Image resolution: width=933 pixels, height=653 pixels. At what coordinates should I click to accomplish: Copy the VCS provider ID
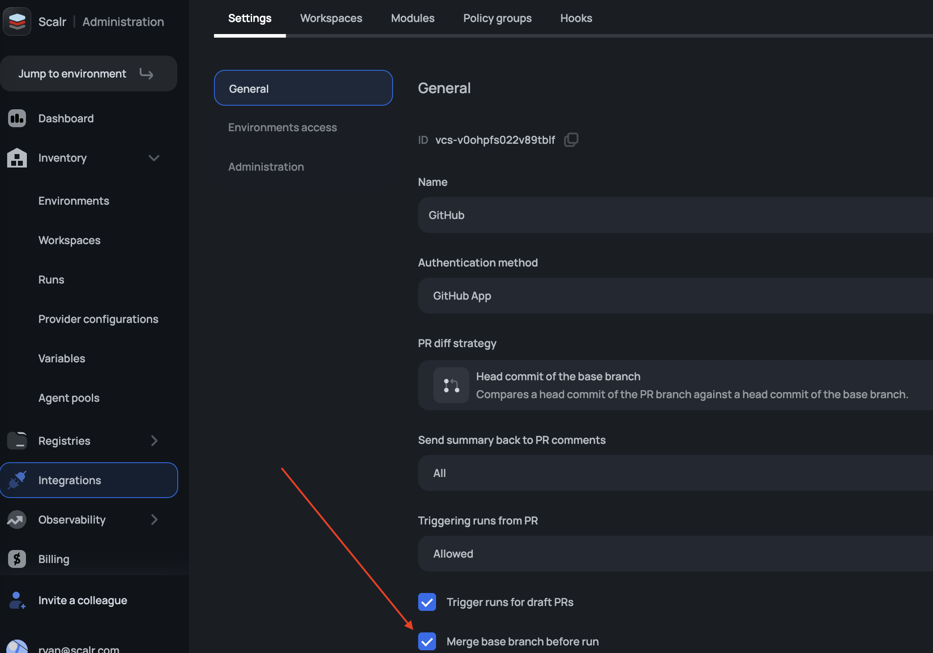coord(571,140)
